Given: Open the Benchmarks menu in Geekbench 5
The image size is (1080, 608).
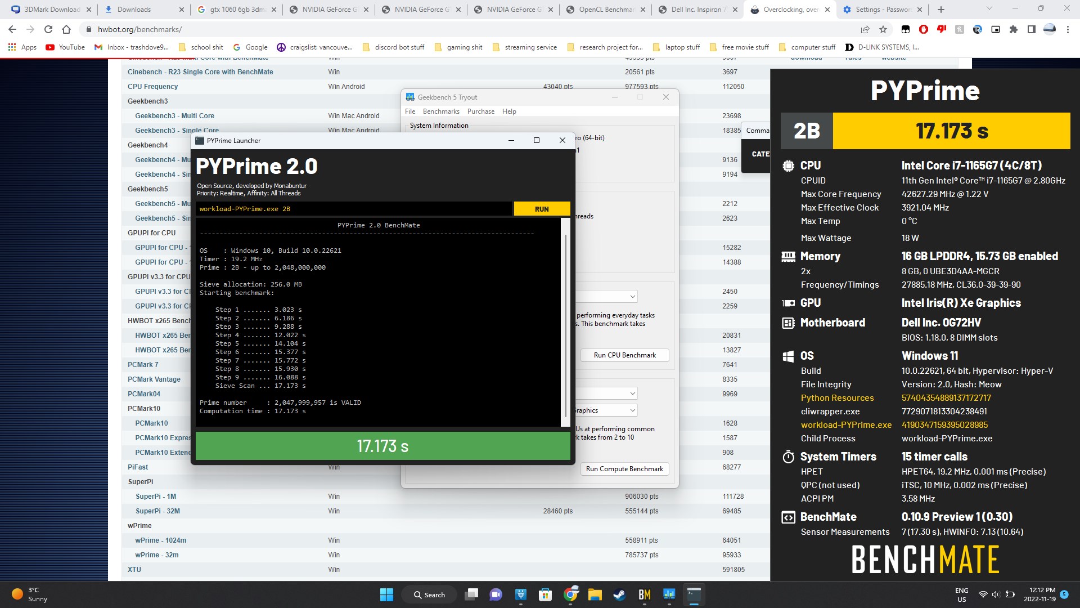Looking at the screenshot, I should [441, 111].
